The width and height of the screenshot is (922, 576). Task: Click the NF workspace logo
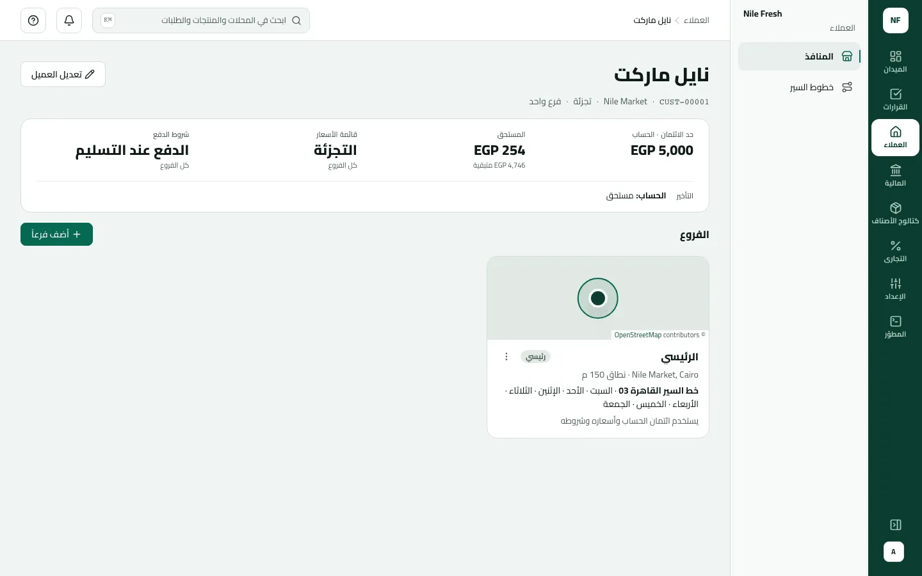(x=895, y=20)
